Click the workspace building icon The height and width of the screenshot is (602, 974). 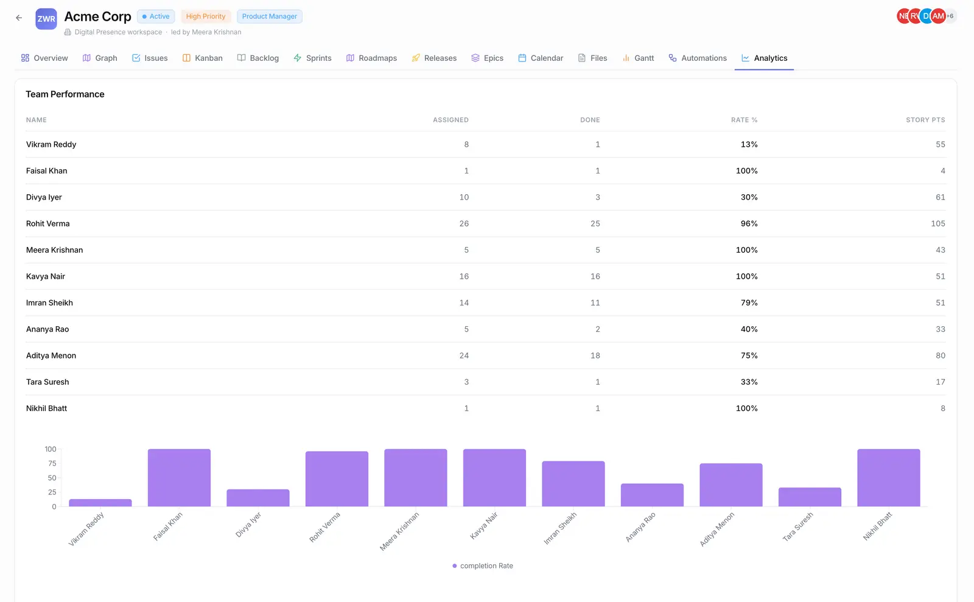pyautogui.click(x=68, y=32)
